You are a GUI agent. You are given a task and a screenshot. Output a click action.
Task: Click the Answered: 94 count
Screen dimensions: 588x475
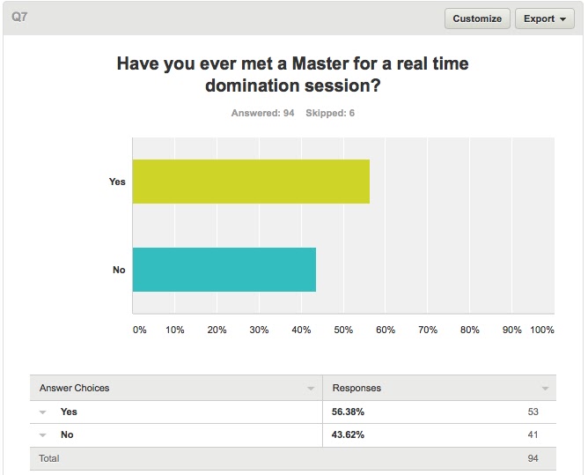point(262,113)
